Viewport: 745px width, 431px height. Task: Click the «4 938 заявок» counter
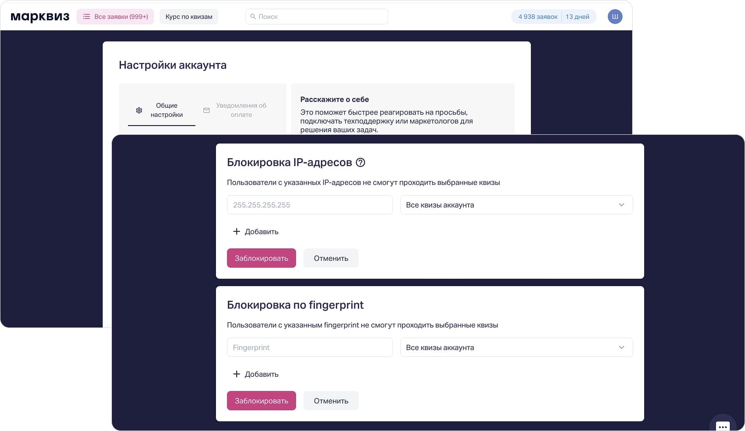click(x=536, y=16)
